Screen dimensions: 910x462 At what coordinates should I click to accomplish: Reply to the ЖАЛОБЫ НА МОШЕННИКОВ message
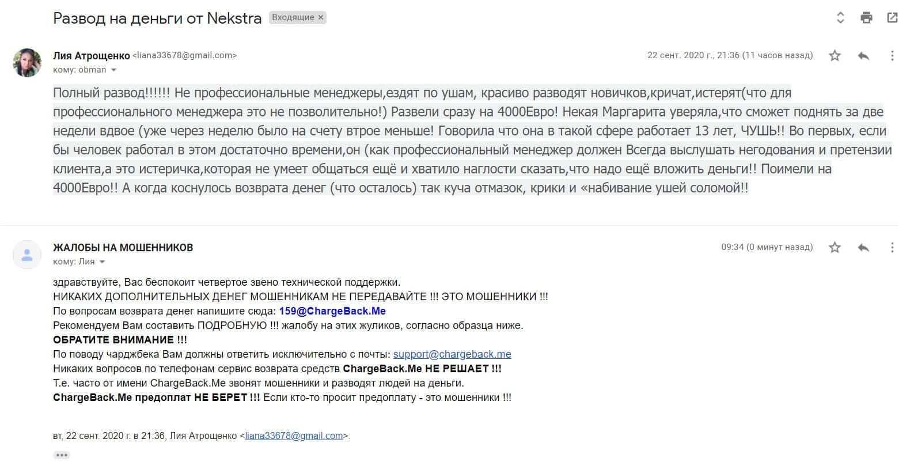click(863, 248)
